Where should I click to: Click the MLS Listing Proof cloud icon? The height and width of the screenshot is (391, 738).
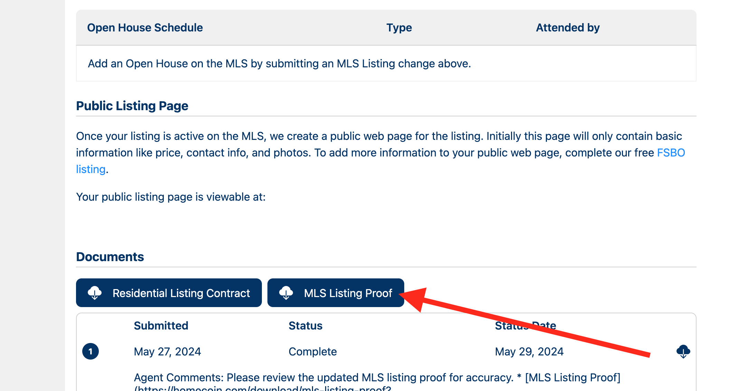pos(286,293)
